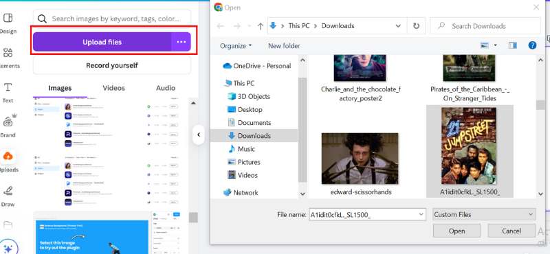Open the view options dropdown arrow
This screenshot has width=550, height=254.
click(x=495, y=45)
